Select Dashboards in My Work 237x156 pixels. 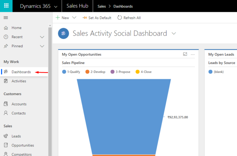(x=24, y=72)
